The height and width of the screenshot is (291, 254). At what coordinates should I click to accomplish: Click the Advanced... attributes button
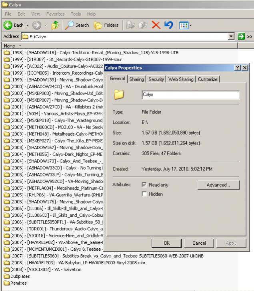[218, 185]
